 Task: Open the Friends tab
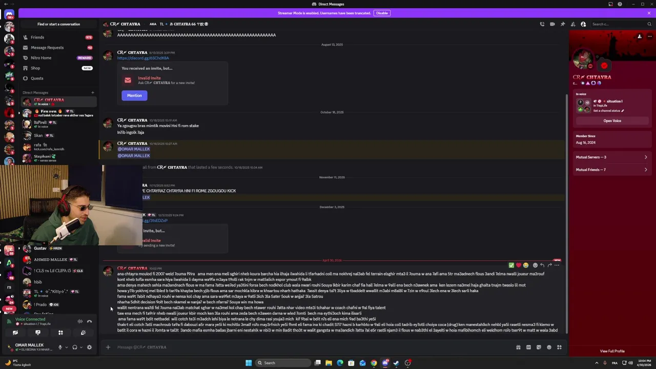(x=57, y=37)
